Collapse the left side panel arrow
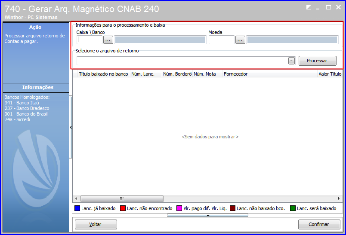Screen dimensions: 346x235 click(x=71, y=127)
